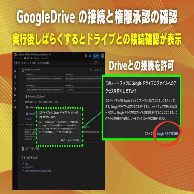The height and width of the screenshot is (194, 194).
Task: Open the add code cell dropdown arrow
Action: click(28, 63)
